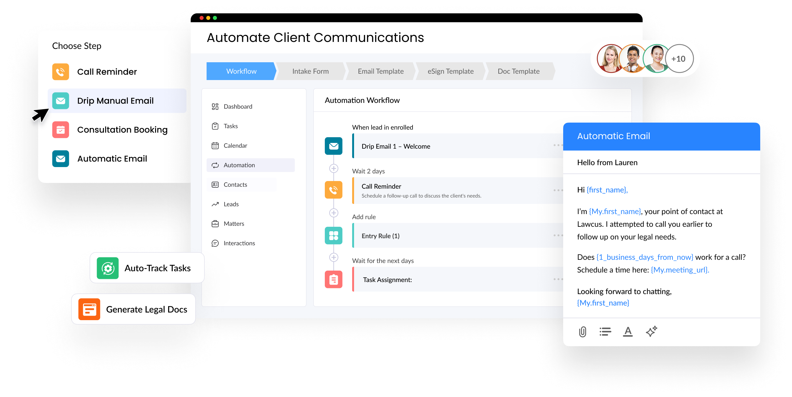Click the AI sparkle icon
This screenshot has width=792, height=397.
651,331
